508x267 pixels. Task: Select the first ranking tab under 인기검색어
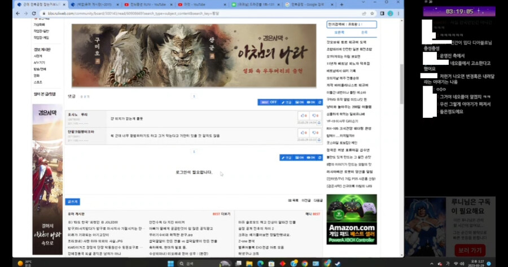click(339, 33)
